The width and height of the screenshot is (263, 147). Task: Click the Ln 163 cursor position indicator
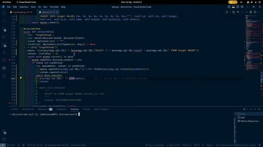173,145
